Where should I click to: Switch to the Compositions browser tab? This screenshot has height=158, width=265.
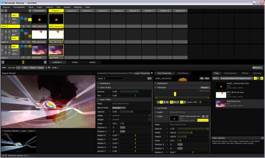click(230, 73)
